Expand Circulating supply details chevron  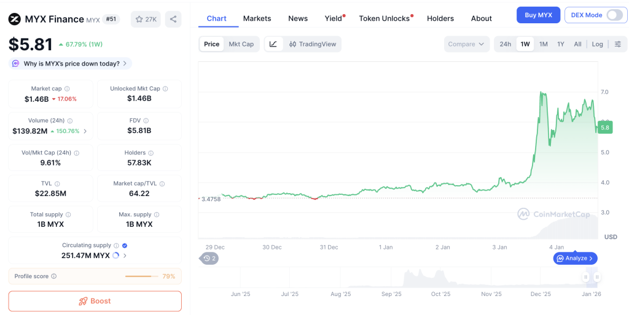(125, 256)
